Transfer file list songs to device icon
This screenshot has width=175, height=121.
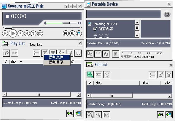pos(169,115)
